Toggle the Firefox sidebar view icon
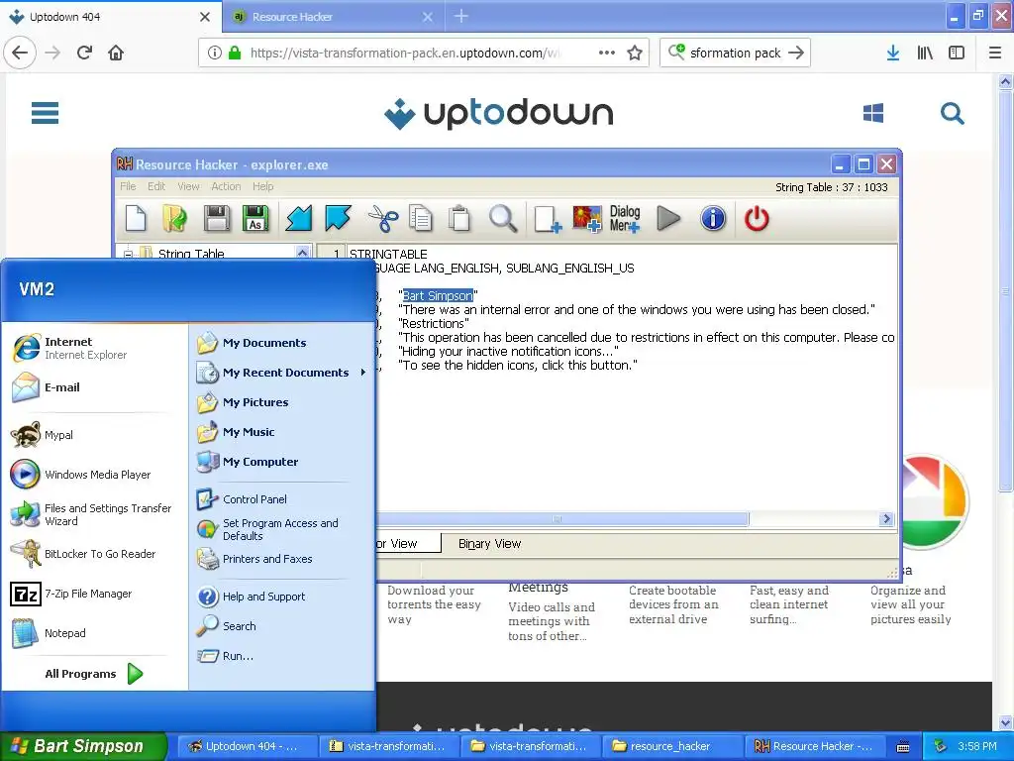Viewport: 1014px width, 761px height. coord(957,54)
